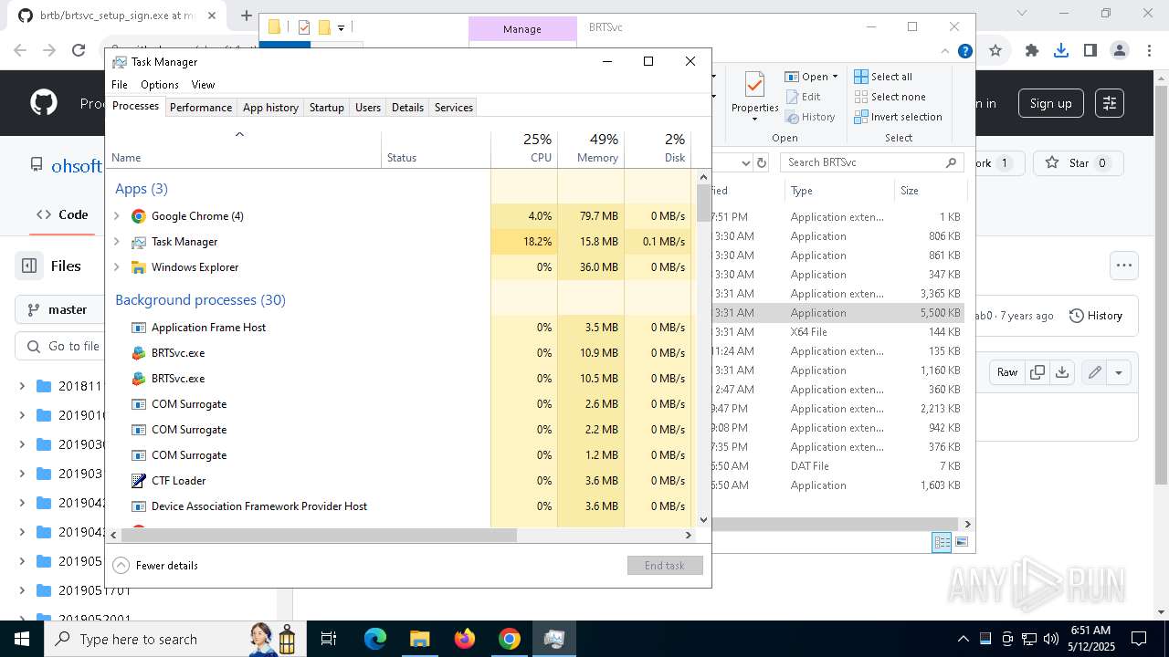Viewport: 1169px width, 657px height.
Task: Switch to Users tab
Action: point(368,108)
